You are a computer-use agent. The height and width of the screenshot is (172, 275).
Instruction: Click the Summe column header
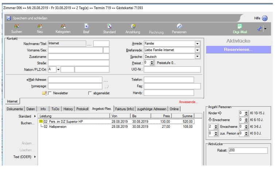[183, 116]
